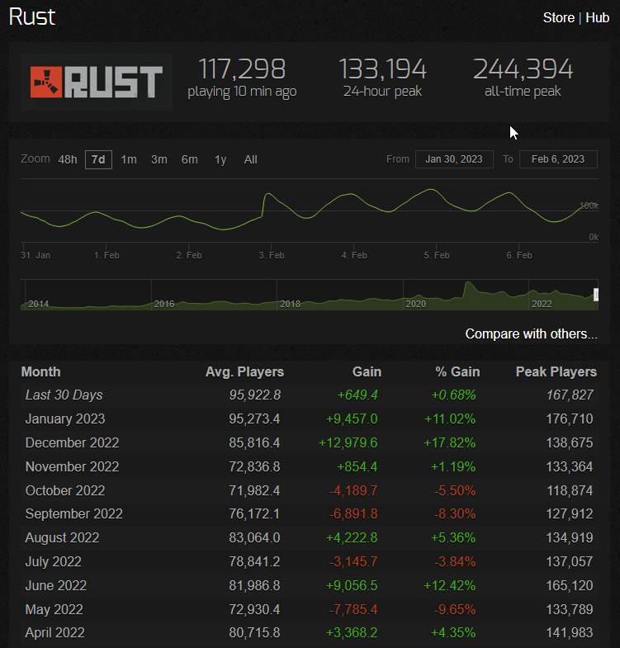Click the 244,394 all-time peak figure
The image size is (620, 648).
[523, 69]
